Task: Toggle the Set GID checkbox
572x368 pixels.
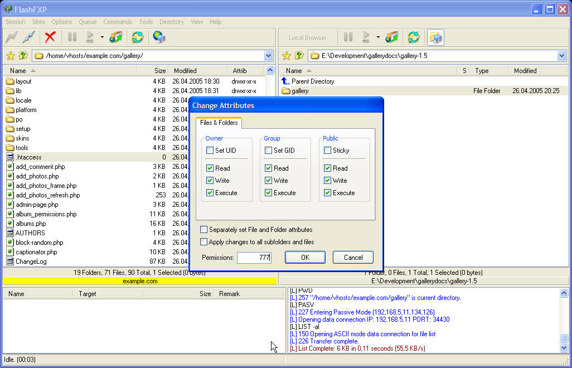Action: (269, 150)
